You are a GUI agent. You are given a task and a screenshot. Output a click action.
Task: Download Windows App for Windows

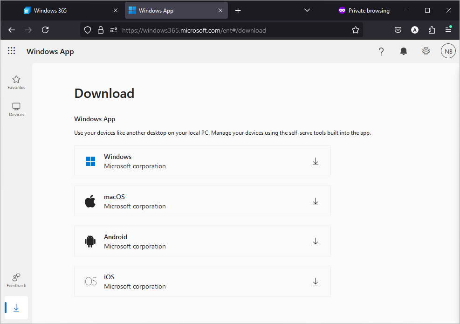pyautogui.click(x=316, y=161)
